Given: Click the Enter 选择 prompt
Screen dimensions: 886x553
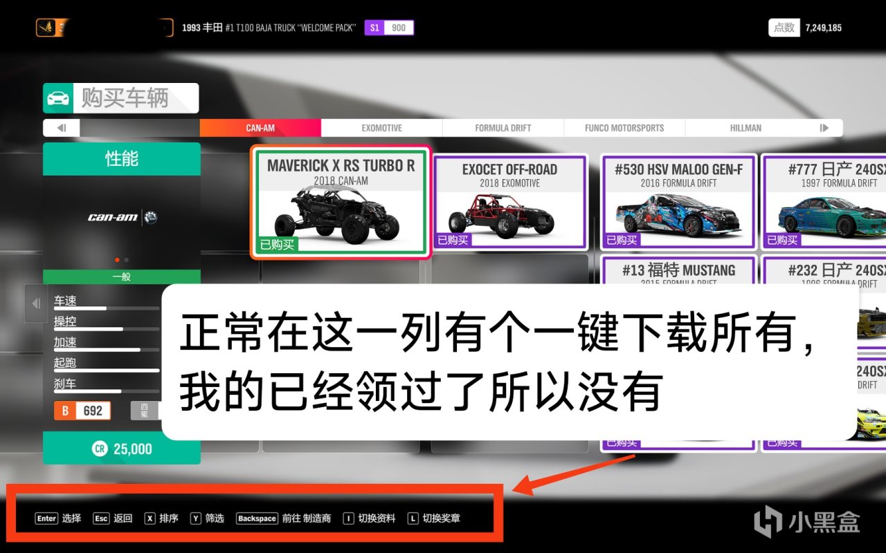Looking at the screenshot, I should (x=58, y=518).
